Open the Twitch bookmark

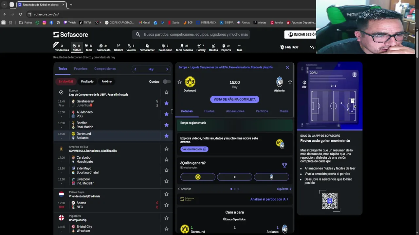[x=70, y=23]
